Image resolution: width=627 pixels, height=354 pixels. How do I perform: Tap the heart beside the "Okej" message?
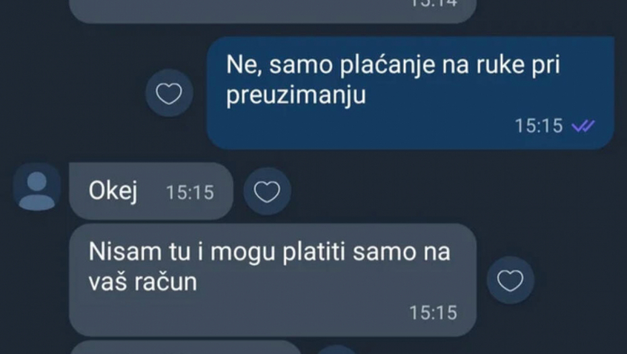pyautogui.click(x=267, y=191)
